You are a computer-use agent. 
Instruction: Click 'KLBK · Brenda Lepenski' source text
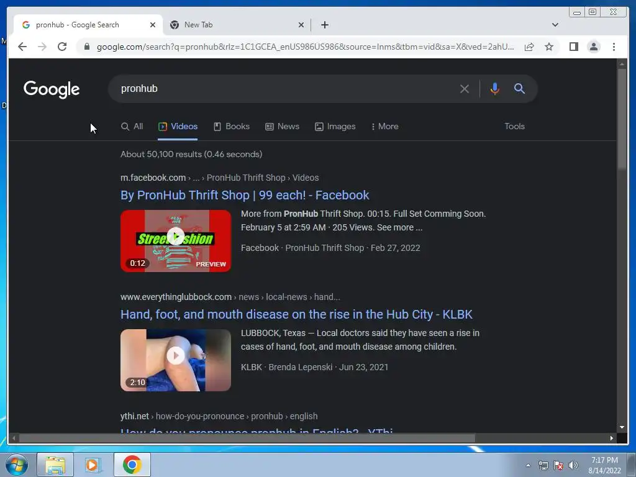tap(286, 367)
